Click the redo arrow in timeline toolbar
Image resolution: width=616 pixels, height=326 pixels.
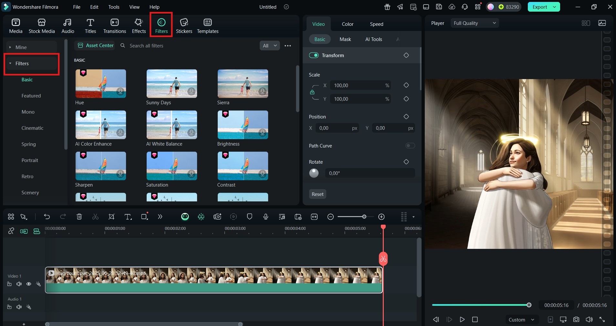[63, 217]
